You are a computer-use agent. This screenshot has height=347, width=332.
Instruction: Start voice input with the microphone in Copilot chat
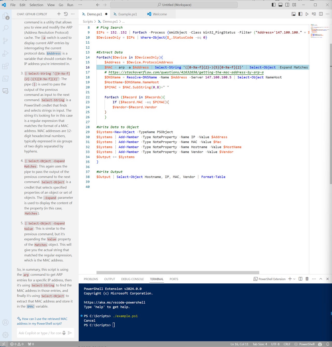click(64, 333)
